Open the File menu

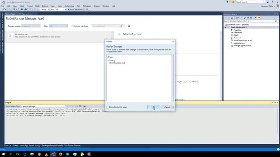(3, 6)
